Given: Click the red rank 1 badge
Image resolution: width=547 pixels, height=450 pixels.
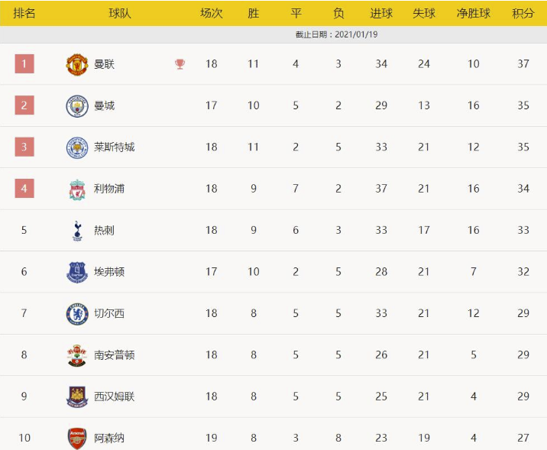Looking at the screenshot, I should coord(24,64).
